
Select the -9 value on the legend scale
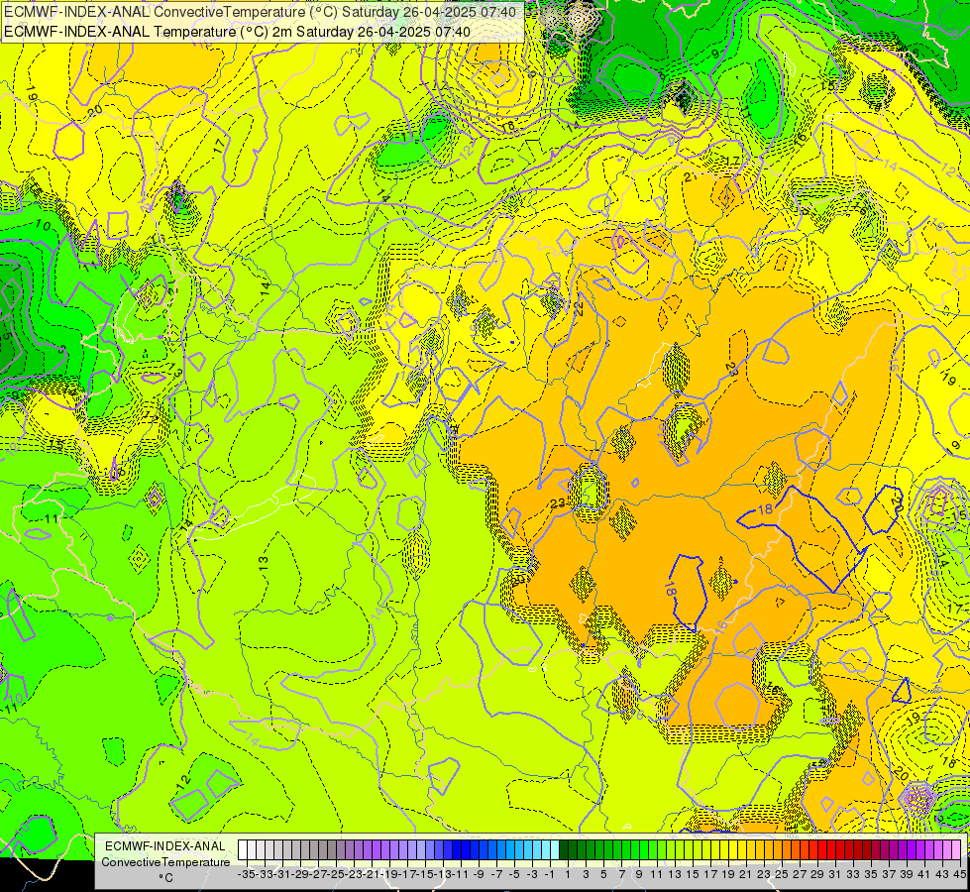[x=479, y=875]
